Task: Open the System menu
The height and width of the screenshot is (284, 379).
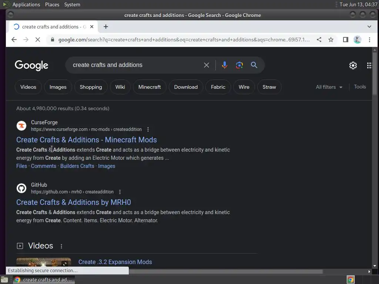Action: pos(72,4)
